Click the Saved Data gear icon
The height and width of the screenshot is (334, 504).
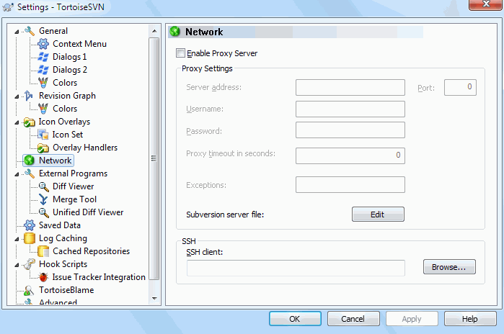[x=30, y=225]
